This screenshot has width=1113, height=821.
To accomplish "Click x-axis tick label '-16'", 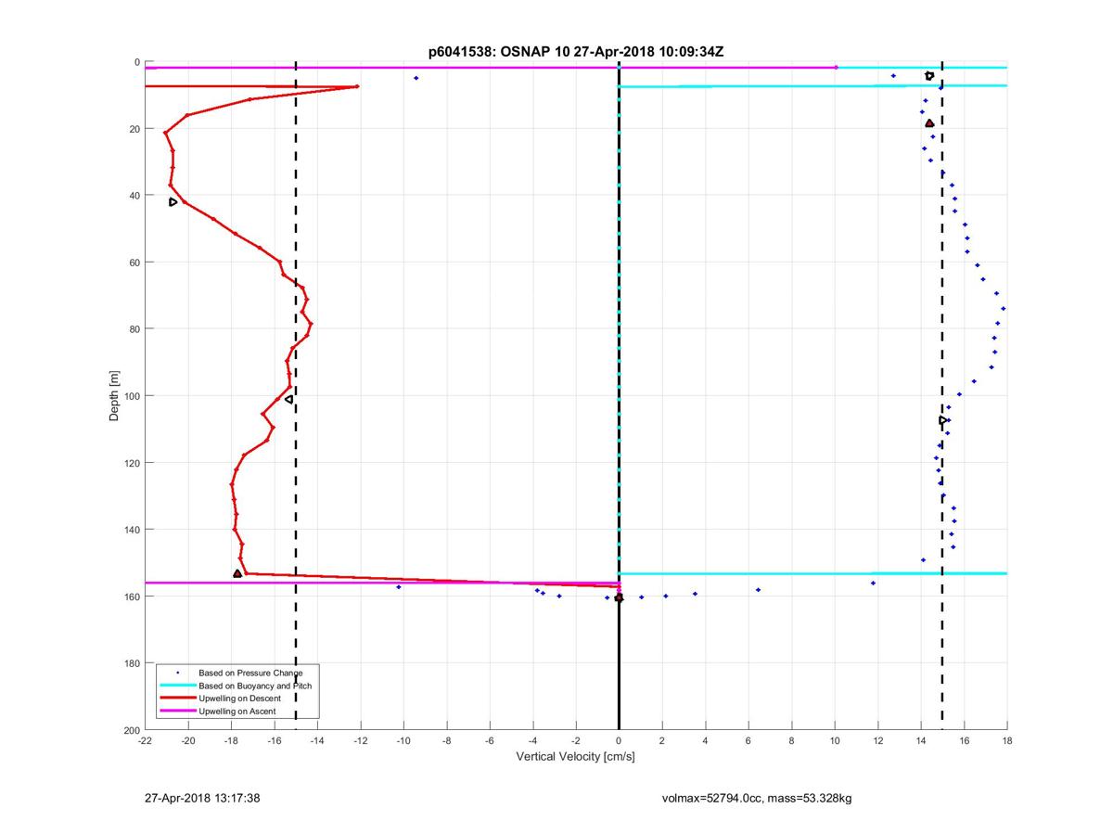I will (275, 741).
